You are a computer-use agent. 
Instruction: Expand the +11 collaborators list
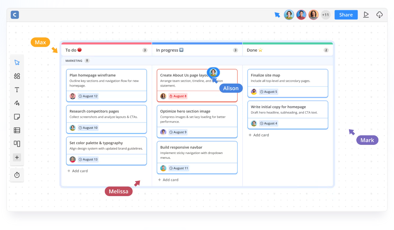click(x=326, y=15)
